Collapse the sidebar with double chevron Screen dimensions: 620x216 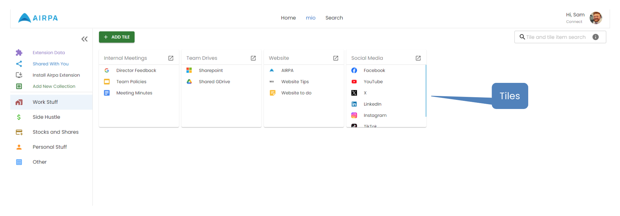(84, 39)
